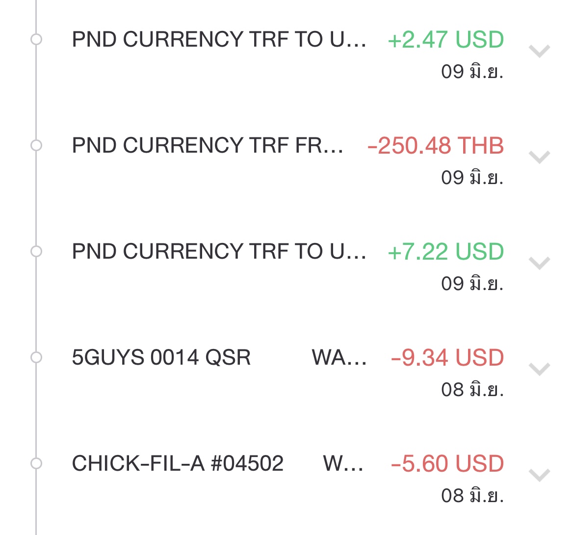Expand the -250.48 THB transaction chevron
Viewport: 574px width, 535px height.
(539, 157)
